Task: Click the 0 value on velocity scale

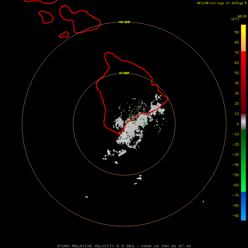Action: click(x=238, y=124)
